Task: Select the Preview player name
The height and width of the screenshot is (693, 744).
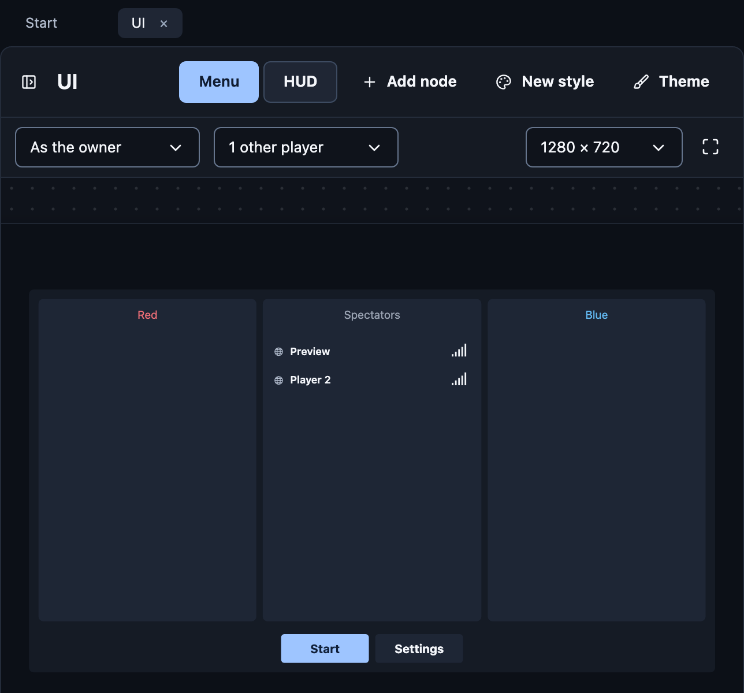Action: (x=310, y=352)
